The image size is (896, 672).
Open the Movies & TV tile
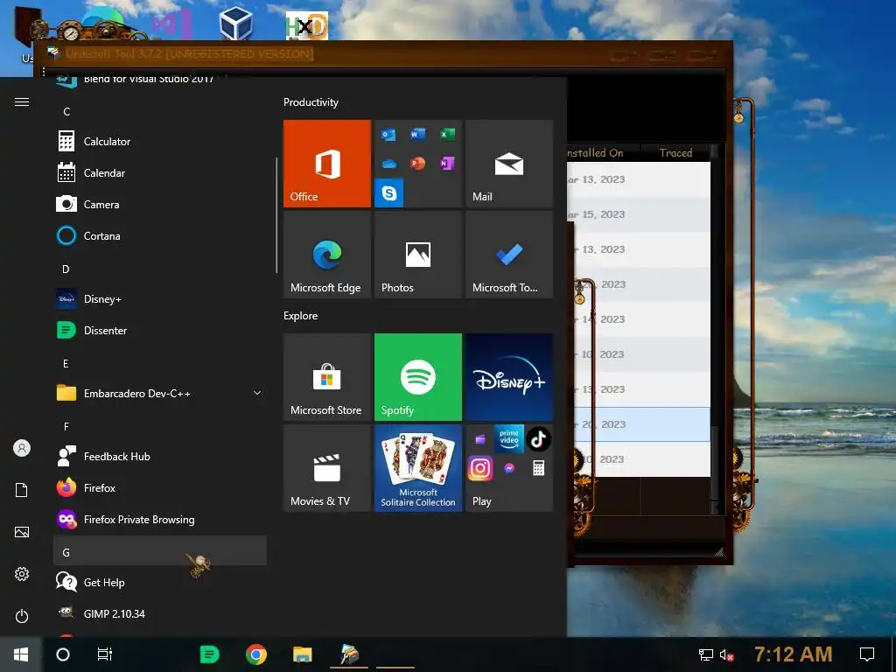click(x=327, y=468)
